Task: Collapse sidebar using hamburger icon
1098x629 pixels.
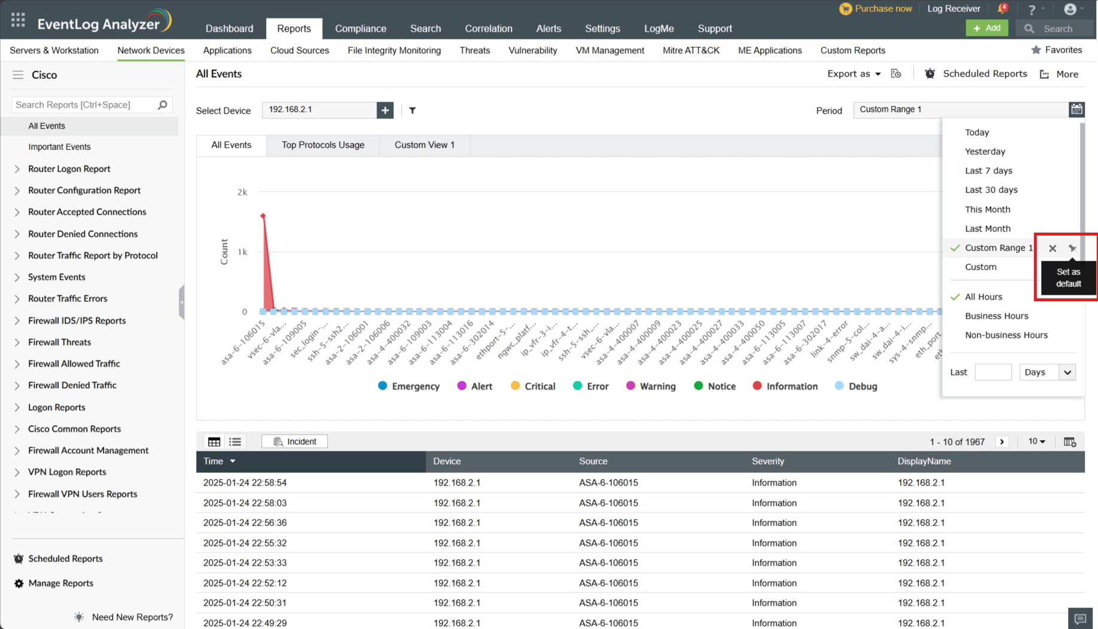Action: click(x=18, y=75)
